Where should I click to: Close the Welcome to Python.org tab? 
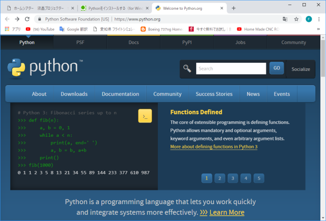click(x=222, y=8)
